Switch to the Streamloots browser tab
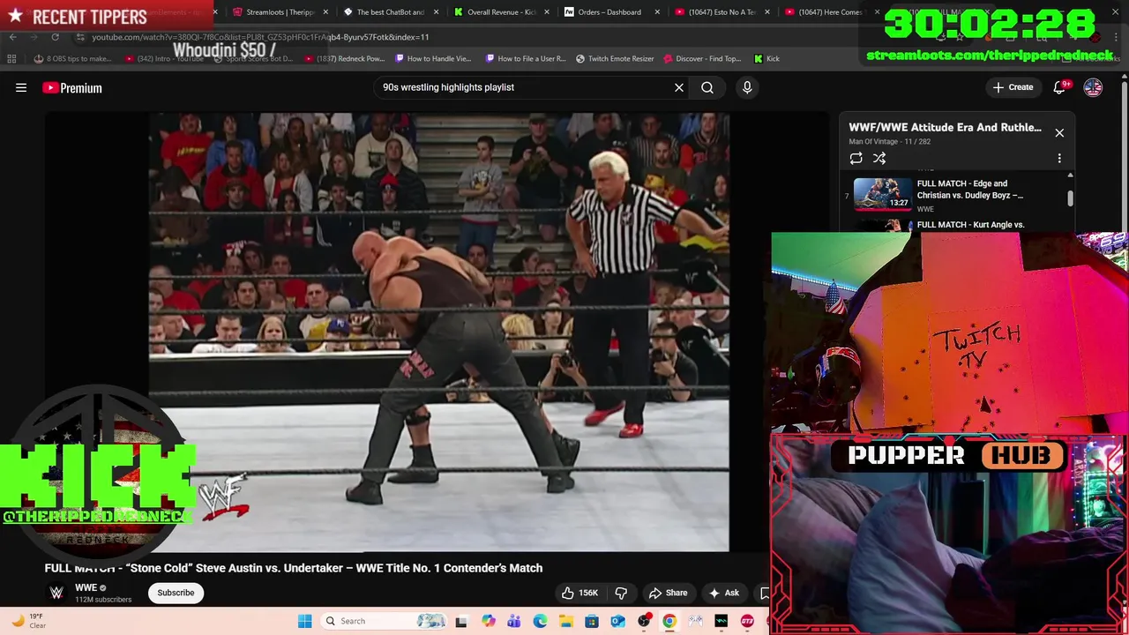Screen dimensions: 1129x635 tap(280, 12)
